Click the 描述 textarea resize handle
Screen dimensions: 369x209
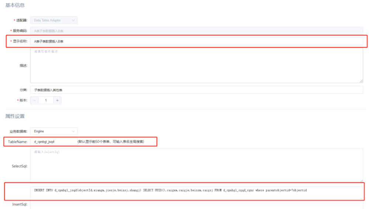[x=361, y=81]
